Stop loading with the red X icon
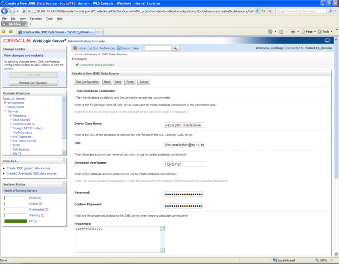Screen dimensions: 339x265 pos(270,11)
